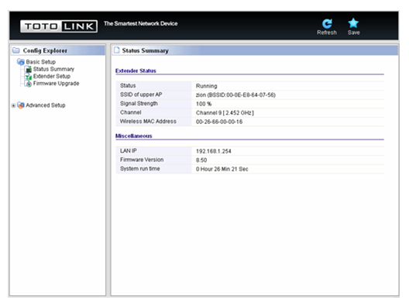
Task: Click the Extender Status section heading
Action: click(136, 71)
